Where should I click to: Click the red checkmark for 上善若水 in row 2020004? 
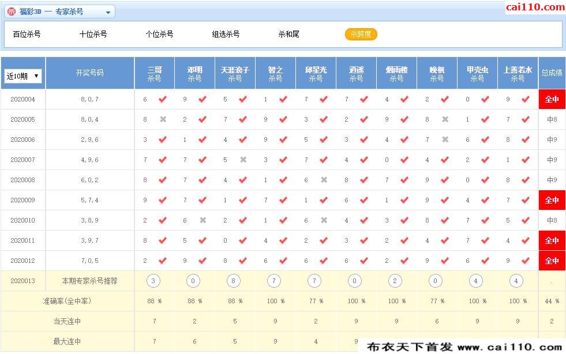[526, 99]
